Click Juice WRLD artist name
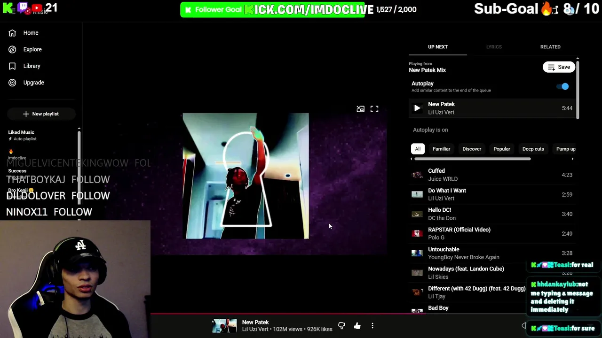This screenshot has width=602, height=338. 443,179
